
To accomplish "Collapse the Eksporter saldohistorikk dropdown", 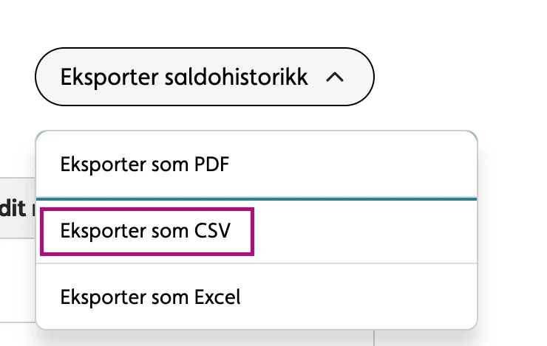I will pyautogui.click(x=204, y=77).
